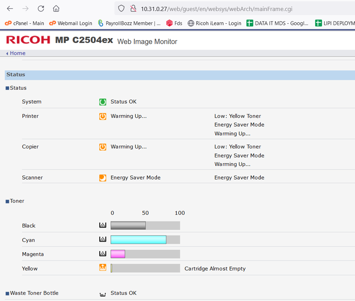
Task: Click the Printer 'Warming Up...' status text
Action: click(129, 116)
